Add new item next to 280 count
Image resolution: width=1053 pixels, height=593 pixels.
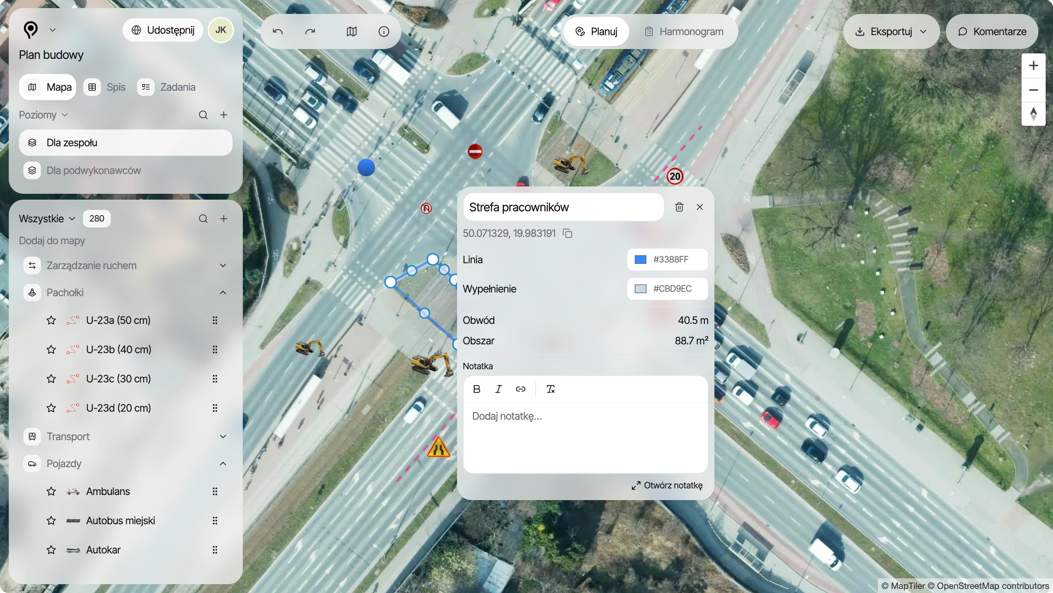[224, 219]
